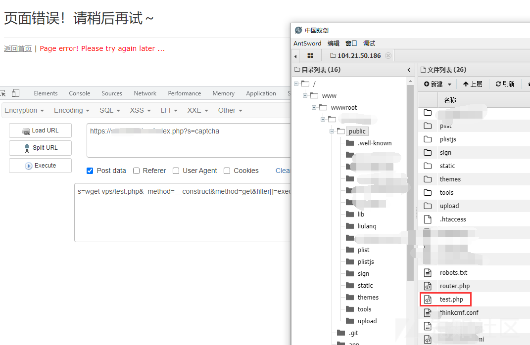Click the .git folder icon in tree

click(341, 333)
